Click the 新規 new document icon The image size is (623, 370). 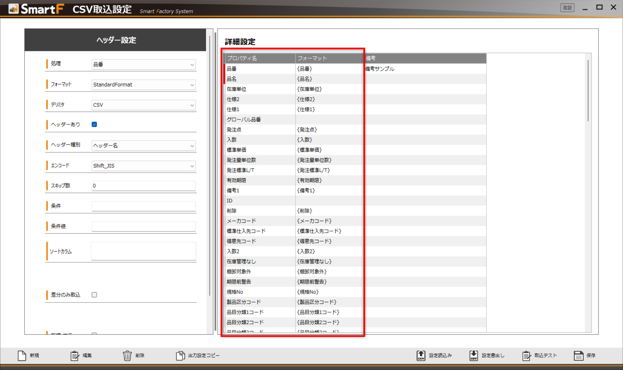click(22, 356)
